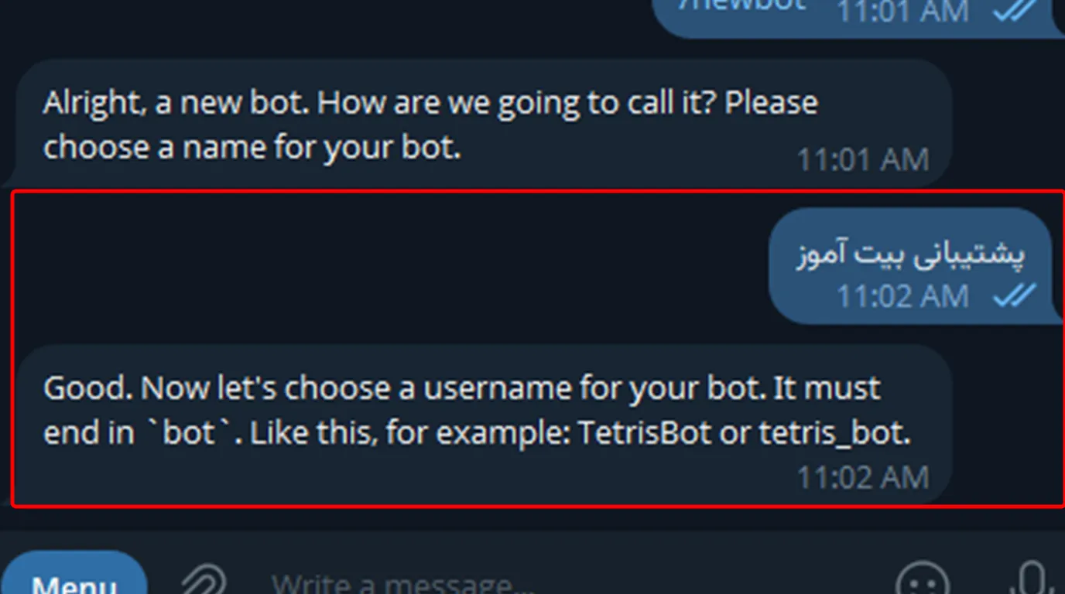The width and height of the screenshot is (1065, 594).
Task: Click 11:02 AM timestamp on Persian message
Action: pos(902,296)
